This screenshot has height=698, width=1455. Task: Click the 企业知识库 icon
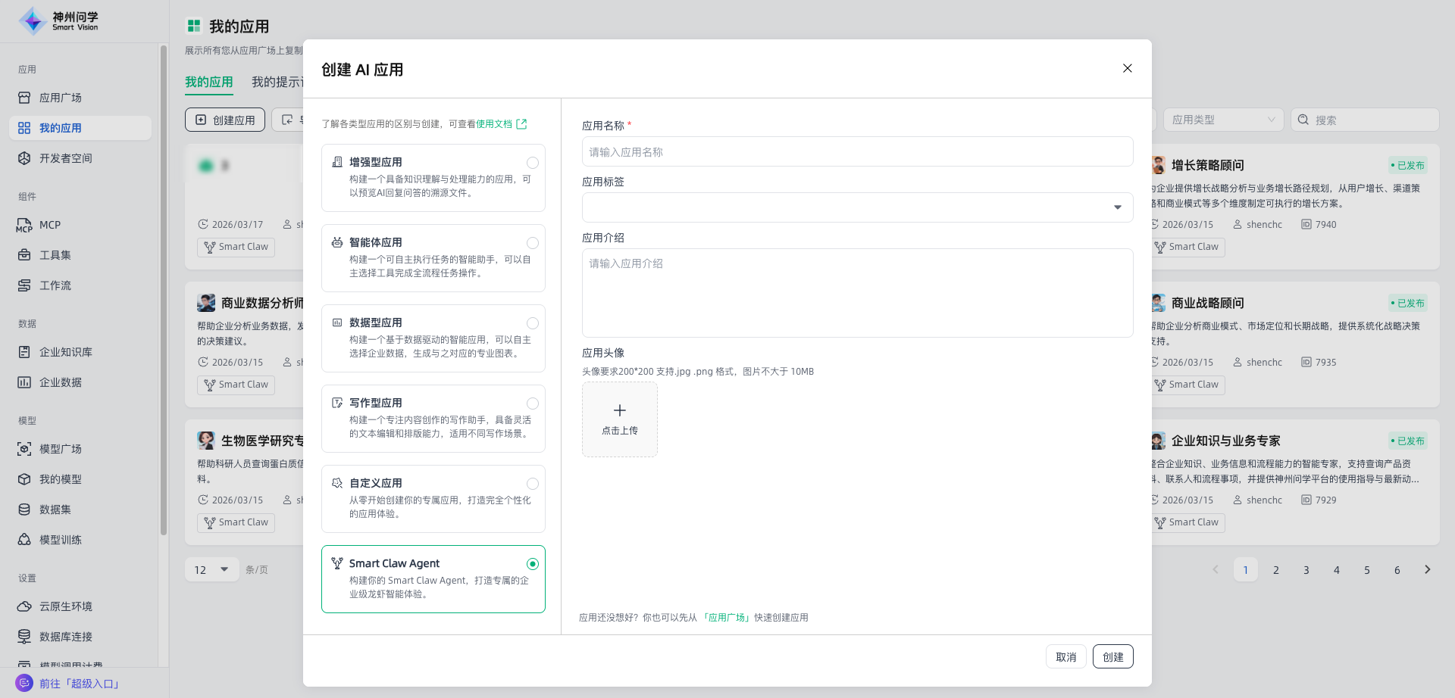coord(24,352)
